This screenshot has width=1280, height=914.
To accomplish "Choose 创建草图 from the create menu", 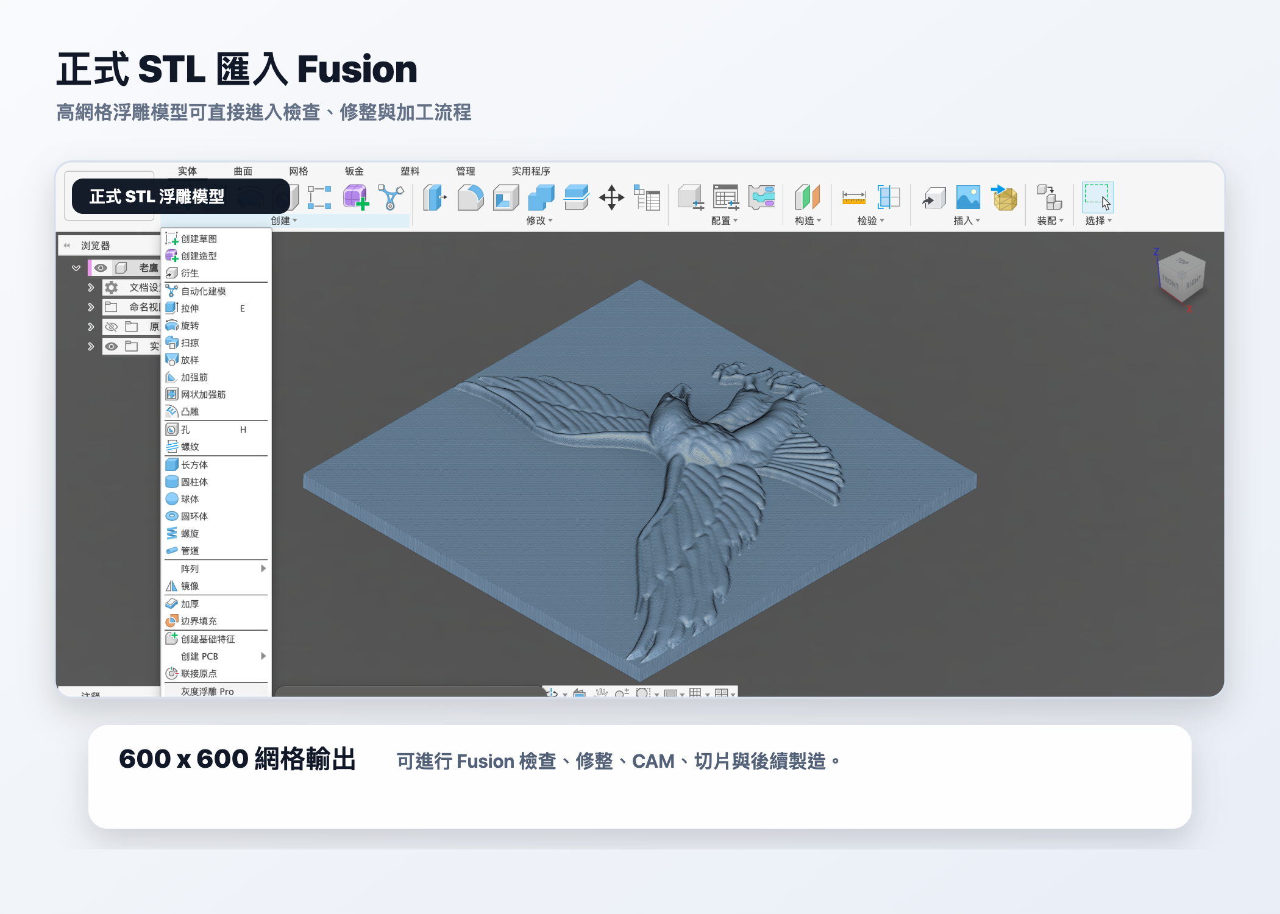I will (216, 239).
